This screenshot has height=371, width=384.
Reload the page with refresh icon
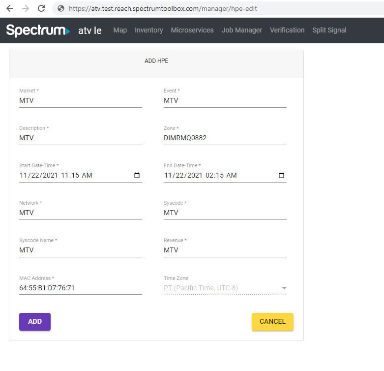coord(41,8)
